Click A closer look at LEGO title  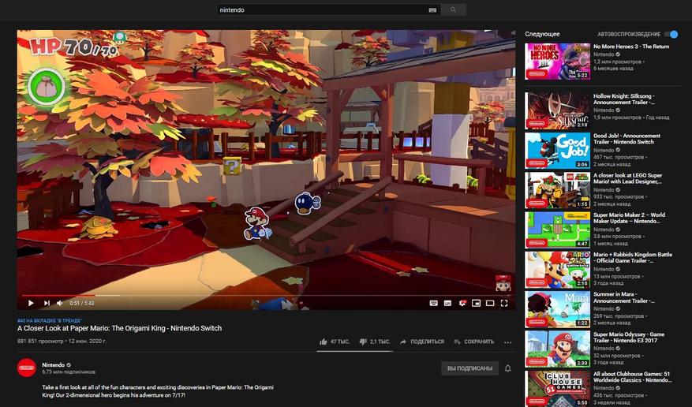click(628, 178)
